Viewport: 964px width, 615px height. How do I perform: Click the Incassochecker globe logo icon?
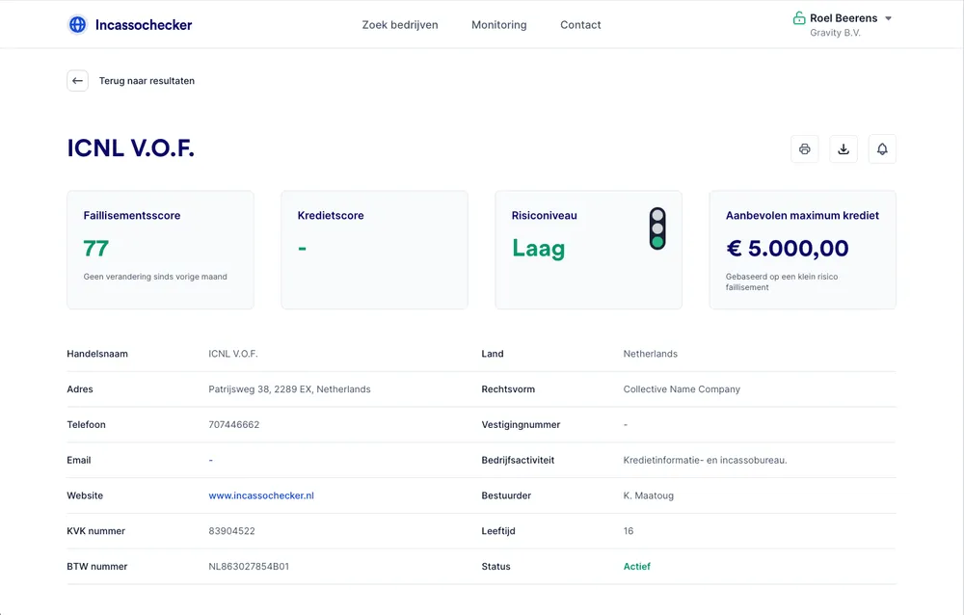tap(77, 25)
